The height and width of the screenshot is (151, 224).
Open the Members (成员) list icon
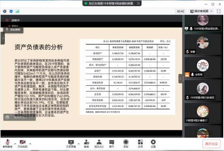click(99, 144)
